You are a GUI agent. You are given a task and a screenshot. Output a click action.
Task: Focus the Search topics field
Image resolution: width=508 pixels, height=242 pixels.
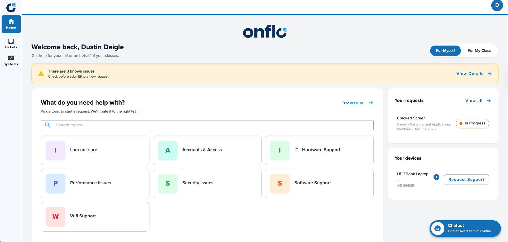pyautogui.click(x=207, y=125)
